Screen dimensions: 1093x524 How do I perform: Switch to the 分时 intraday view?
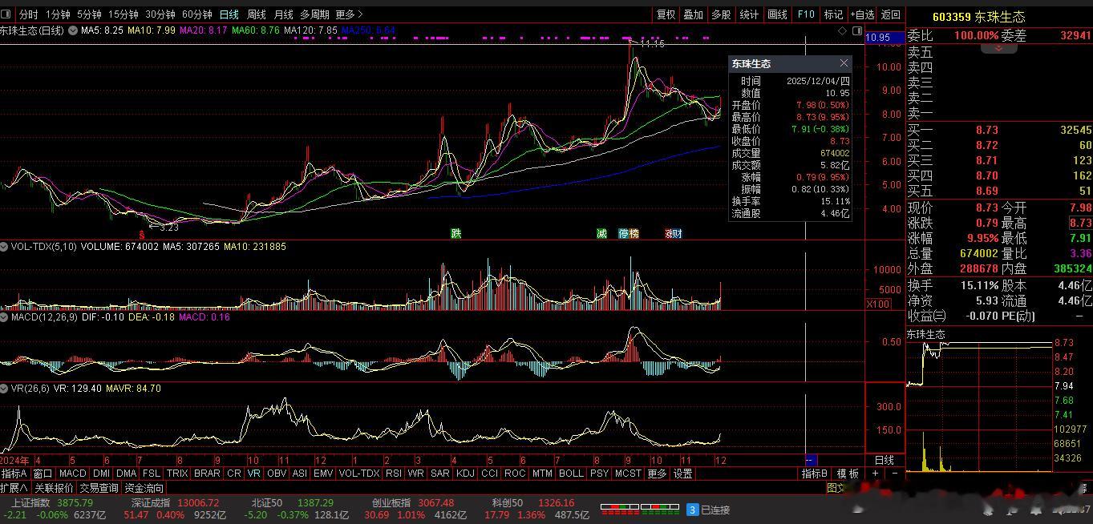point(28,14)
